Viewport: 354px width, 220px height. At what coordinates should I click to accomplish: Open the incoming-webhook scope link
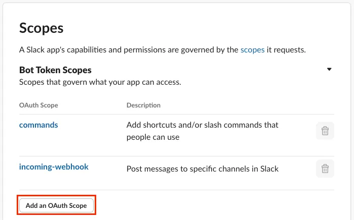pos(54,166)
